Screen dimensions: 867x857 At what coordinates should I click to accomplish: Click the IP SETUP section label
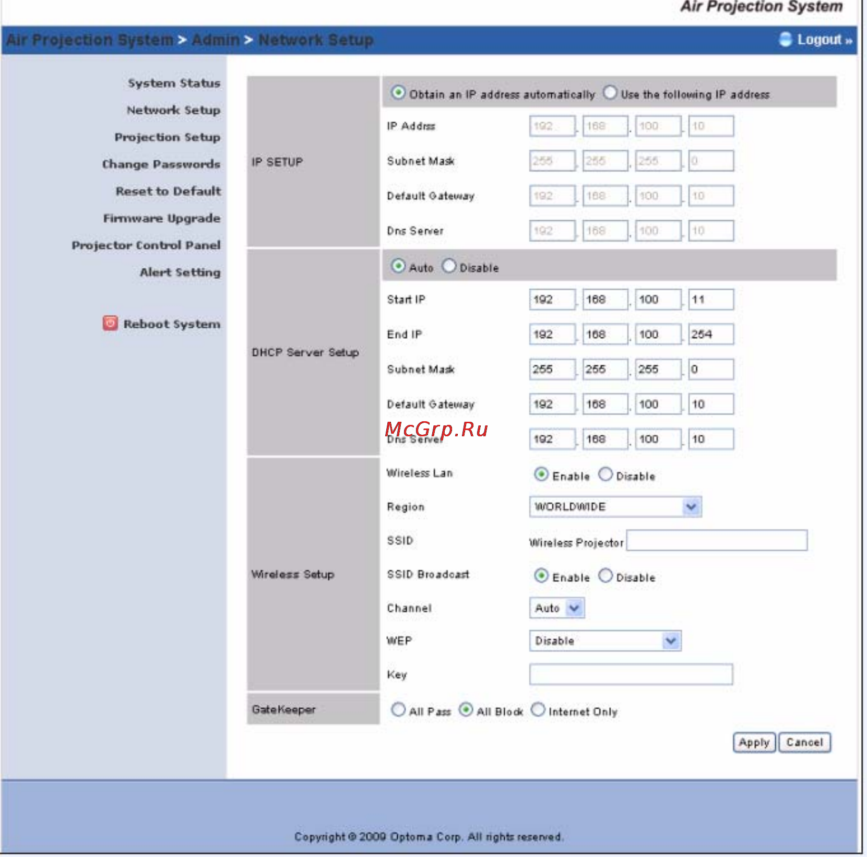pos(277,162)
